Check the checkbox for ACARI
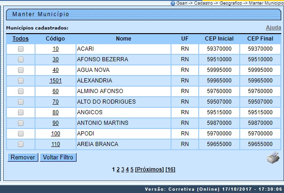 (21, 49)
